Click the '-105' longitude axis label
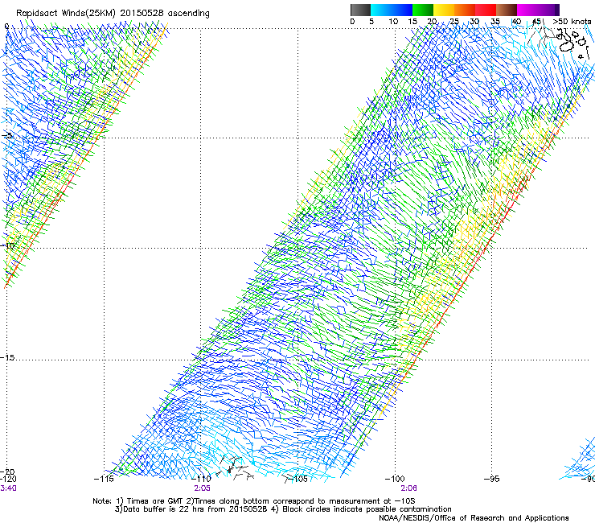 [x=298, y=479]
